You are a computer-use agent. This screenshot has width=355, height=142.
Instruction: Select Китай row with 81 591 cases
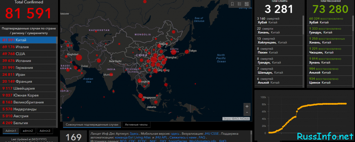[28, 40]
